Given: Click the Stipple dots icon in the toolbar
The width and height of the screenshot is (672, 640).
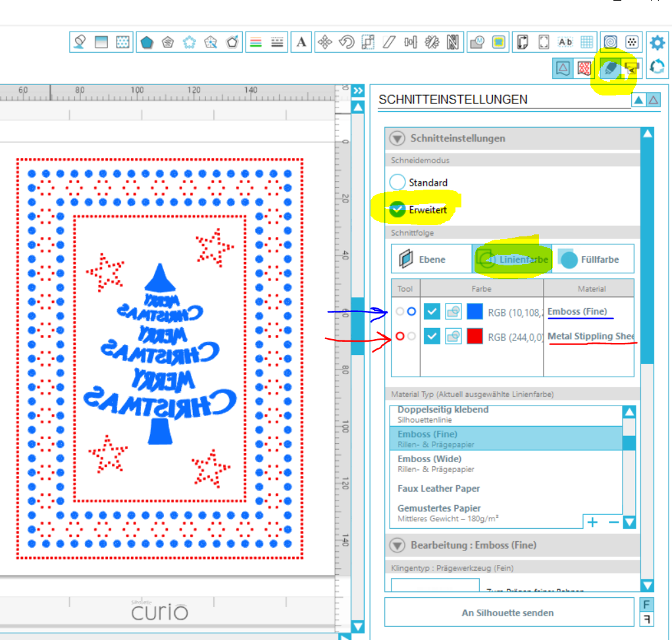Looking at the screenshot, I should pyautogui.click(x=631, y=42).
